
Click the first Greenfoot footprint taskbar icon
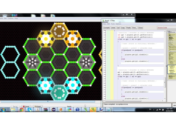point(85,110)
